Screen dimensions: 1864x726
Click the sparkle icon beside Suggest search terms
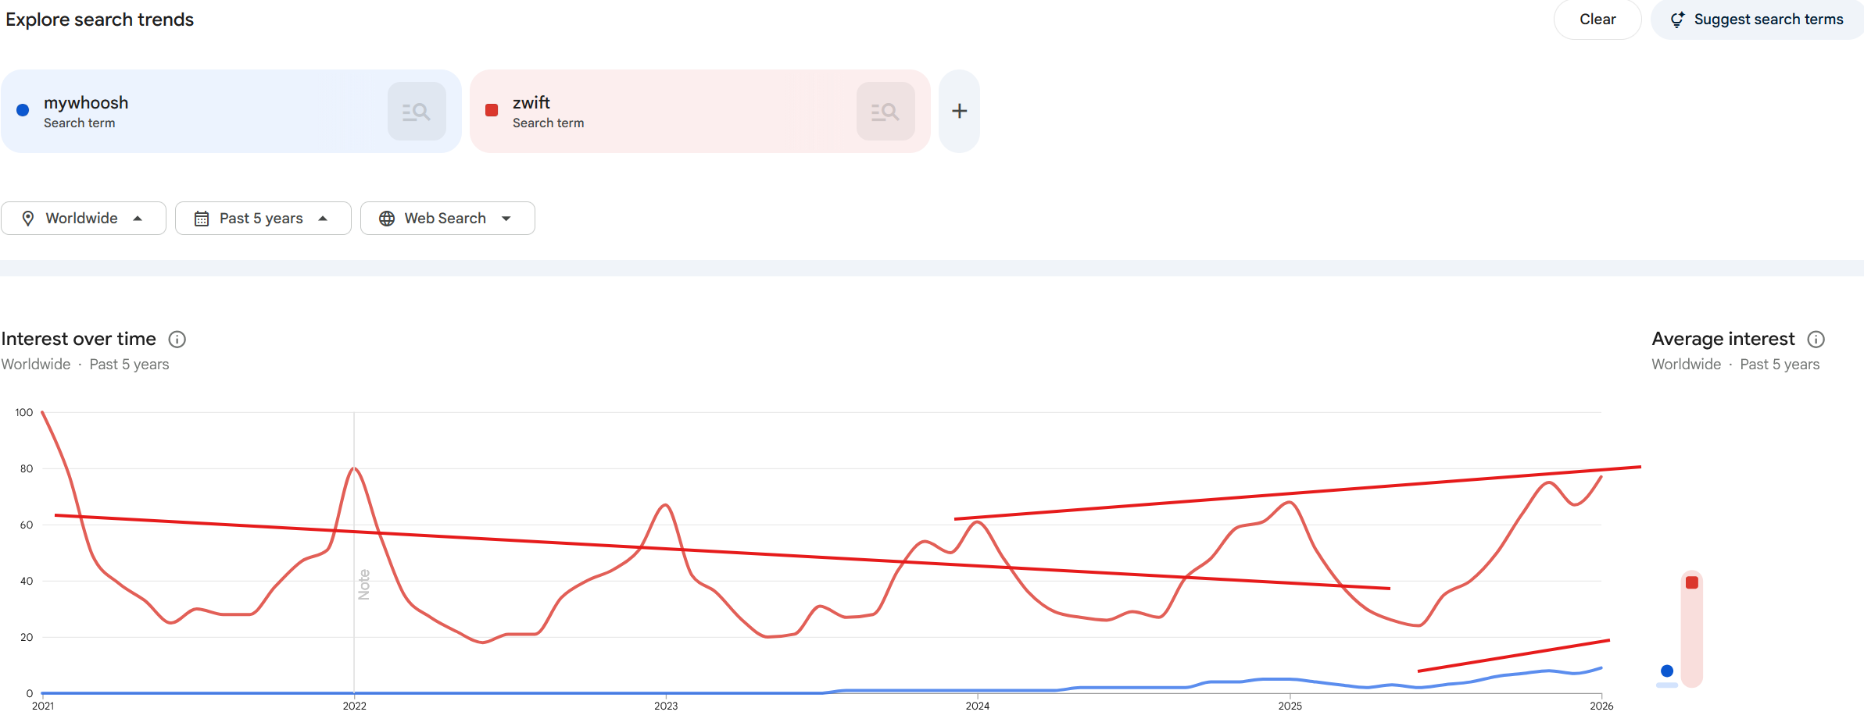1677,20
